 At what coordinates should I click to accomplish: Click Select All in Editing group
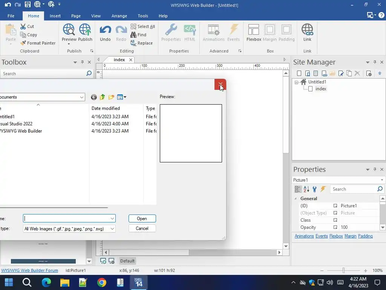[143, 26]
